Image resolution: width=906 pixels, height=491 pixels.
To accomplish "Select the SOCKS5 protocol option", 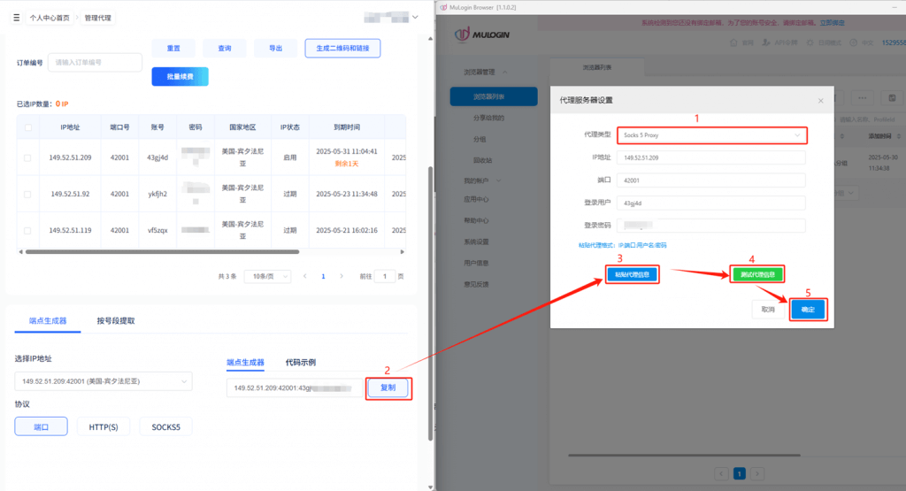I will (165, 427).
